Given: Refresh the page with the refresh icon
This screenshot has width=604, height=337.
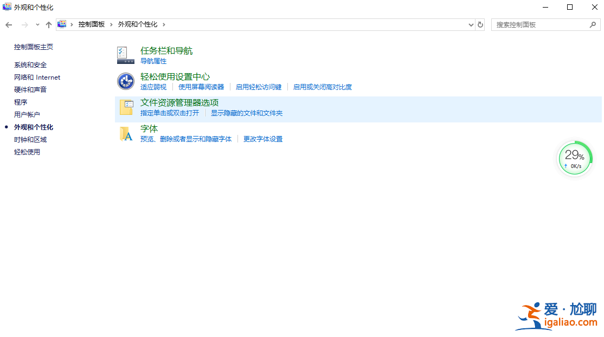Looking at the screenshot, I should [x=479, y=24].
